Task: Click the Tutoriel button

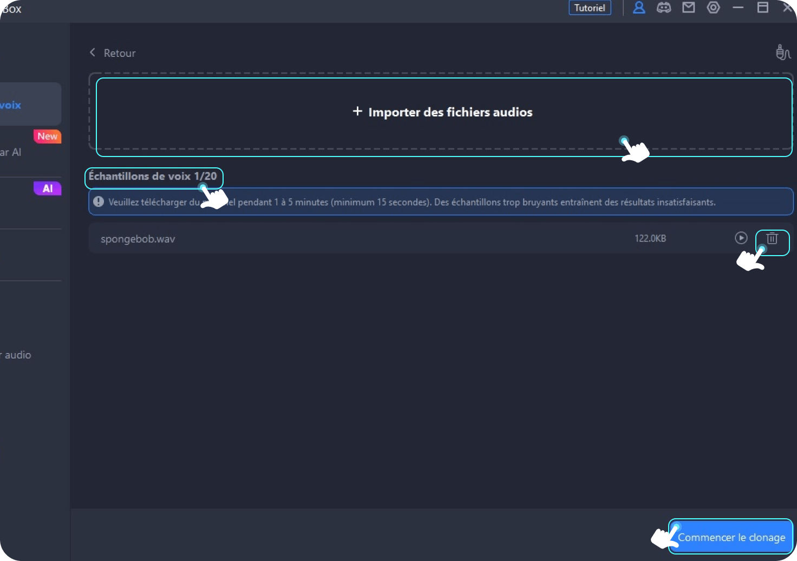Action: pyautogui.click(x=590, y=8)
